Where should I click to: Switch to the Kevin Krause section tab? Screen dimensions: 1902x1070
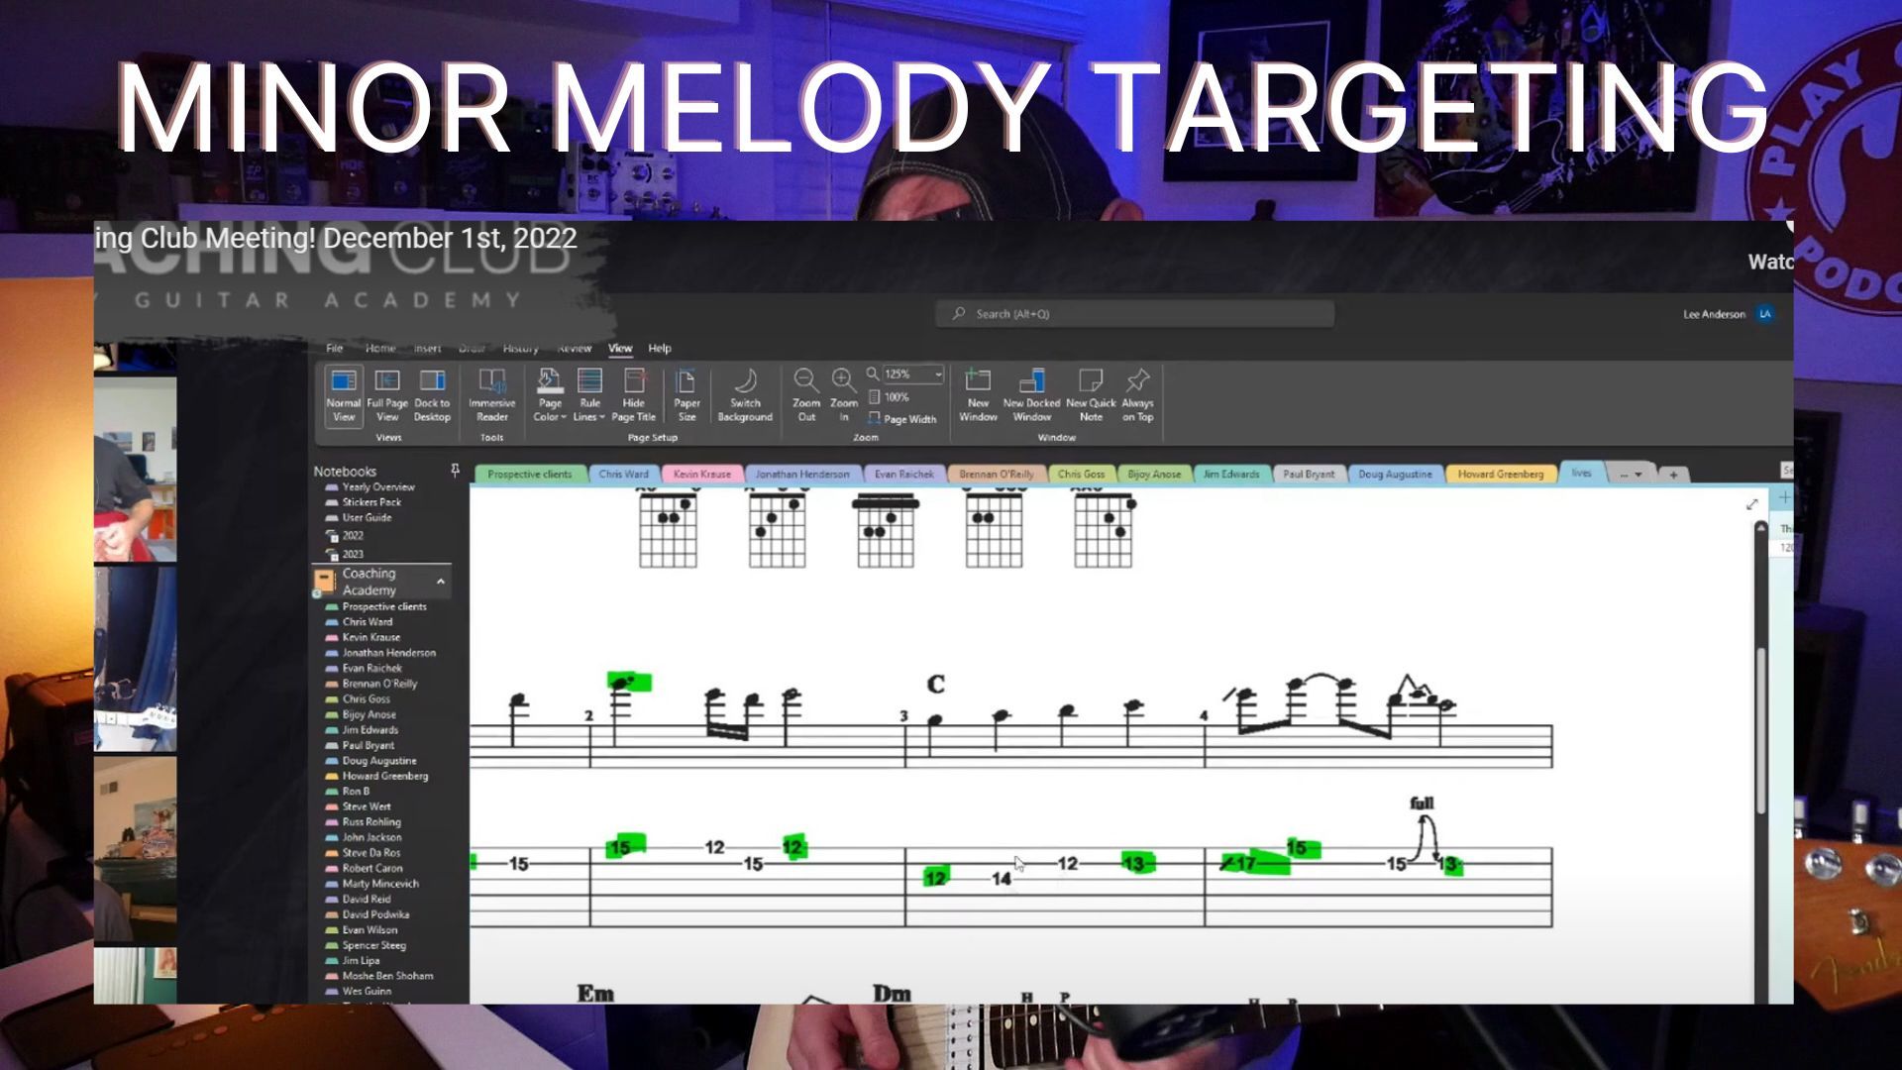pyautogui.click(x=701, y=475)
